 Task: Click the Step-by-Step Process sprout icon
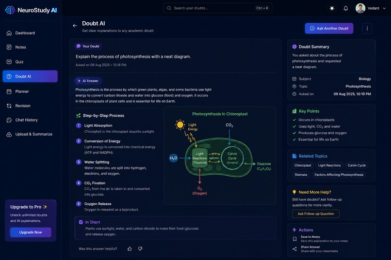(x=78, y=115)
